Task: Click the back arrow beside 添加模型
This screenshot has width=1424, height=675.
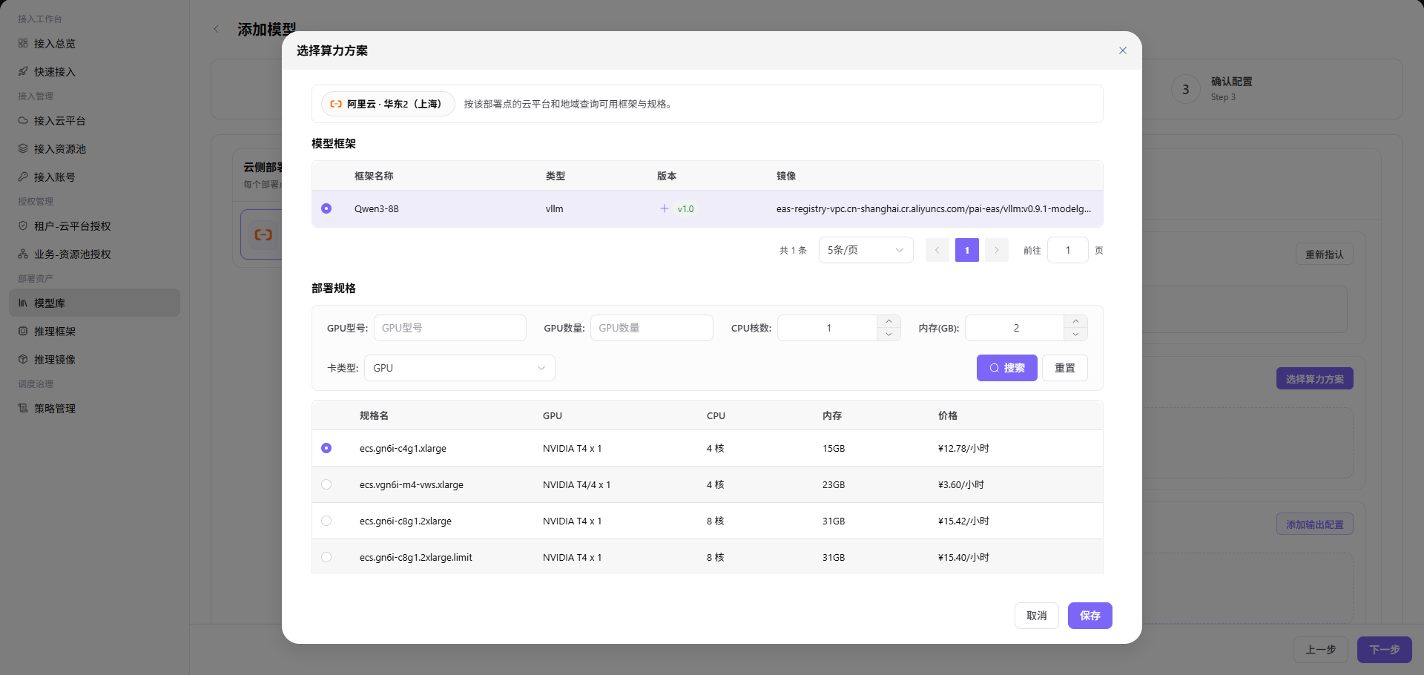Action: tap(217, 29)
